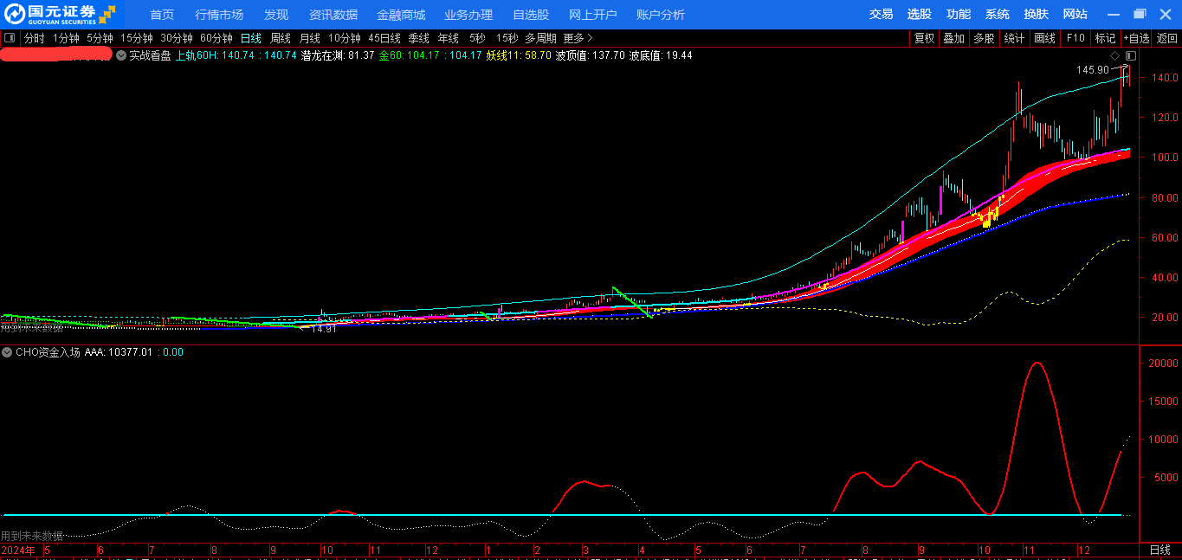Open the 更多 periods expander

pos(578,38)
